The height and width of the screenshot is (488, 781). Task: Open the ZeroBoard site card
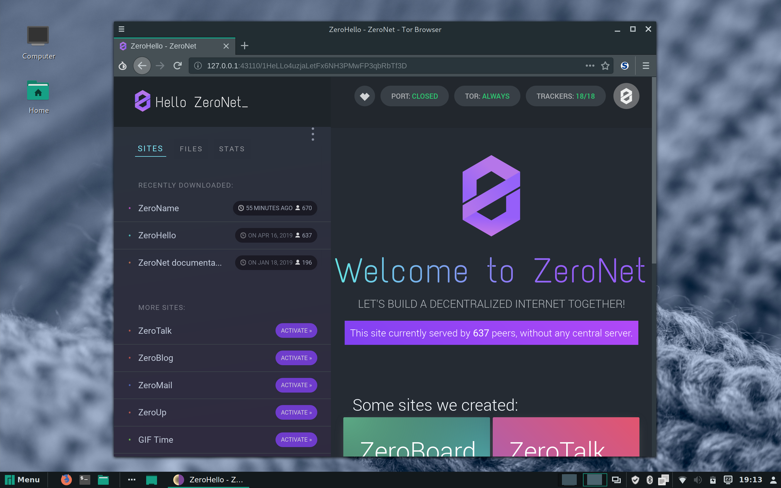[416, 437]
